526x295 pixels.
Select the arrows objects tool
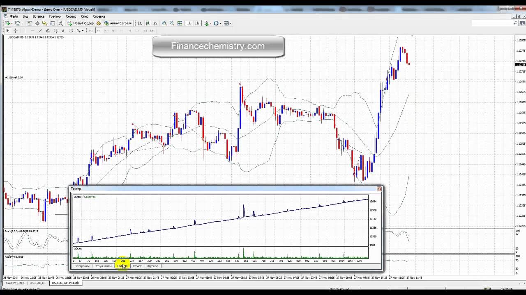click(78, 31)
